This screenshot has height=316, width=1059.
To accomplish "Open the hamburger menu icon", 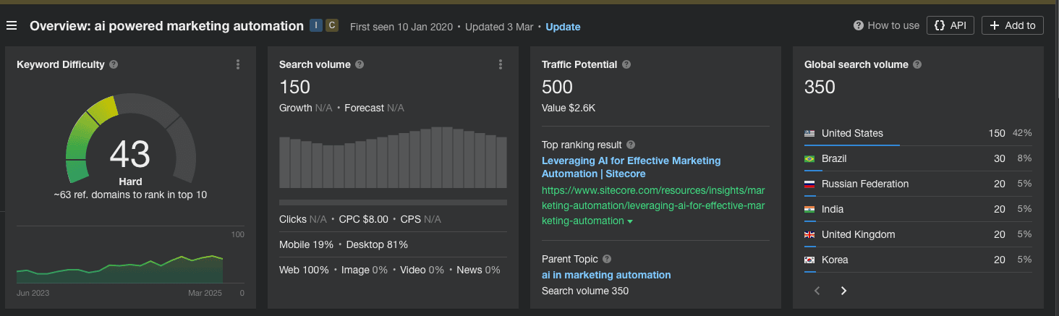I will [x=12, y=26].
